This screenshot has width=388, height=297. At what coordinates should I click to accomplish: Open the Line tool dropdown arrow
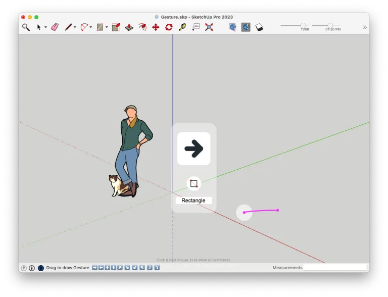point(75,27)
